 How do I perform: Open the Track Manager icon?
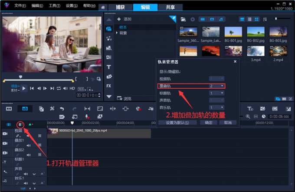pyautogui.click(x=20, y=125)
